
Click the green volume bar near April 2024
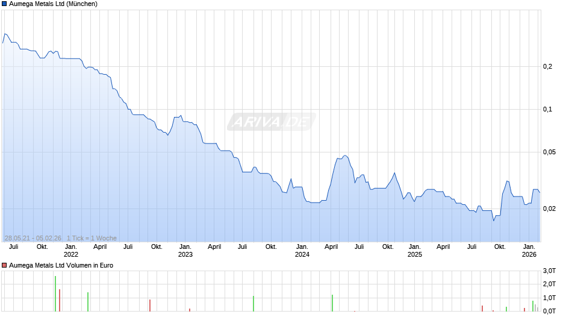(332, 303)
